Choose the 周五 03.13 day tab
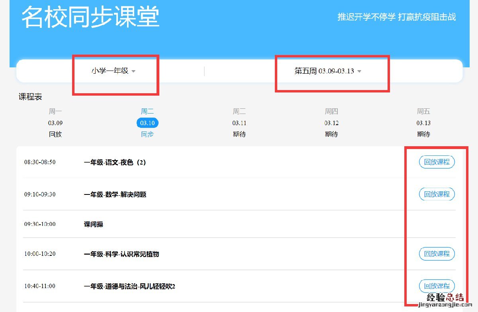The width and height of the screenshot is (478, 312). pos(423,123)
